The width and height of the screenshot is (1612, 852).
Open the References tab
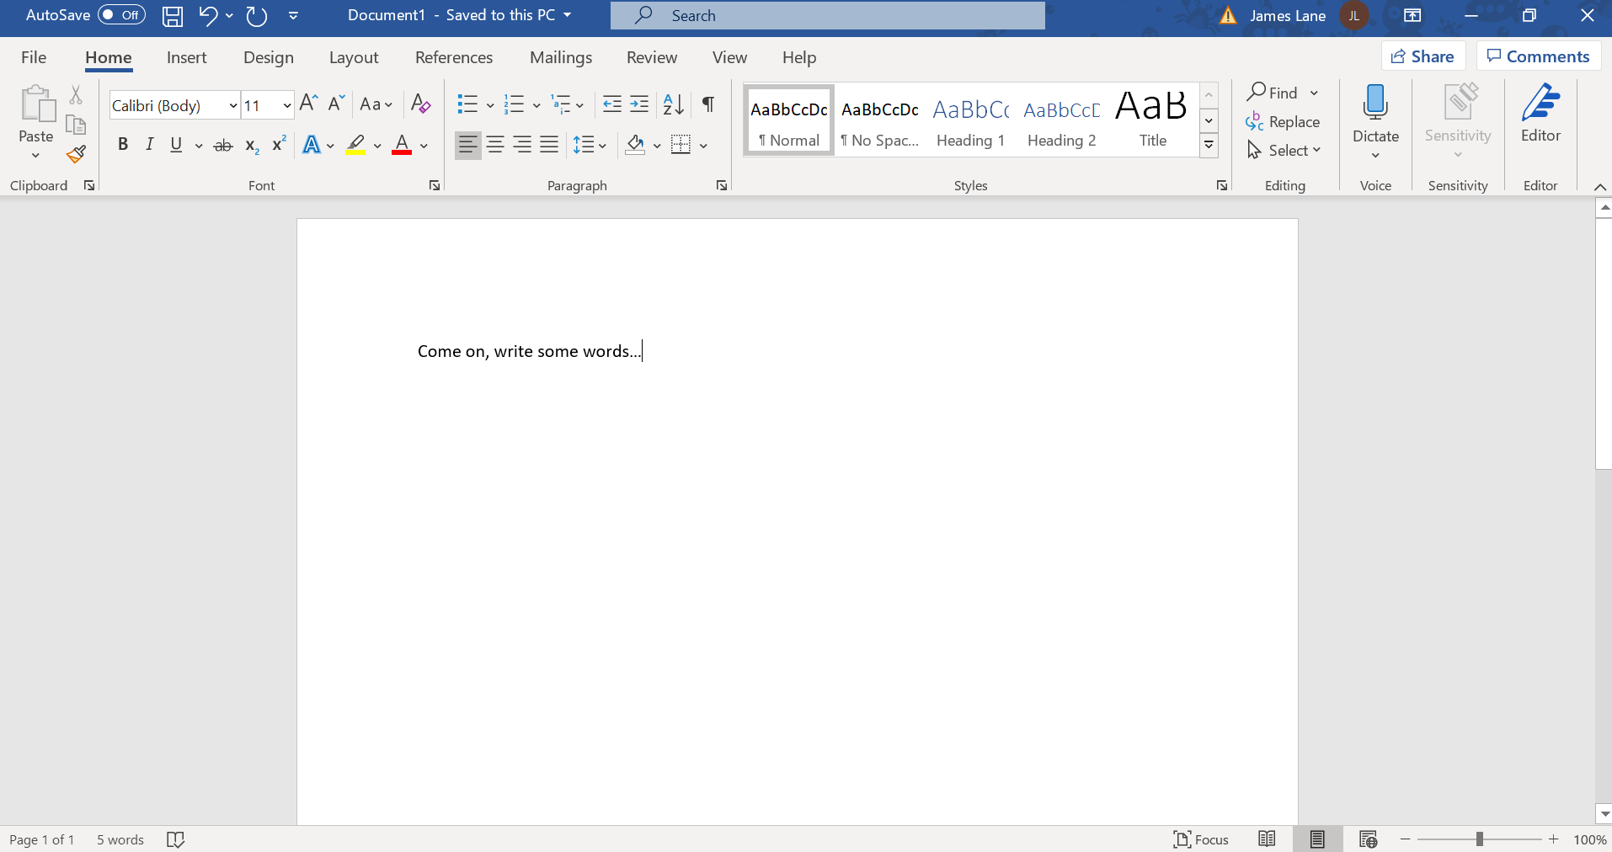pos(453,57)
